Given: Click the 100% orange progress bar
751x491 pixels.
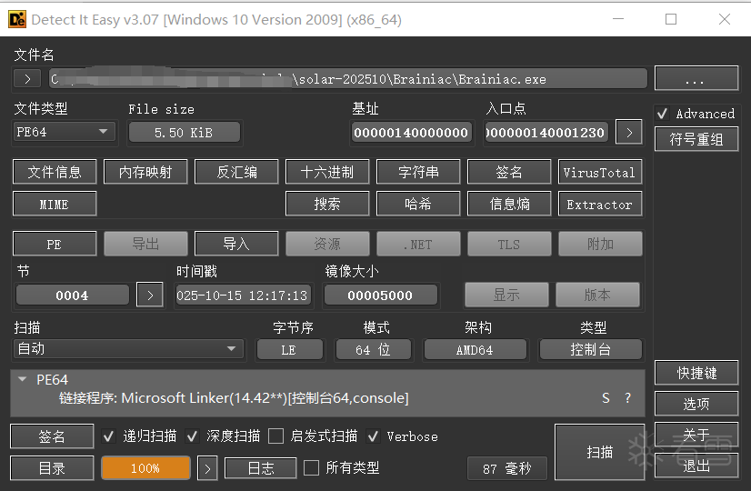Looking at the screenshot, I should coord(145,468).
